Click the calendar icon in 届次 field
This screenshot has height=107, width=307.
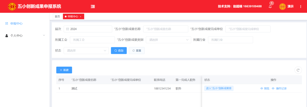tap(67, 29)
